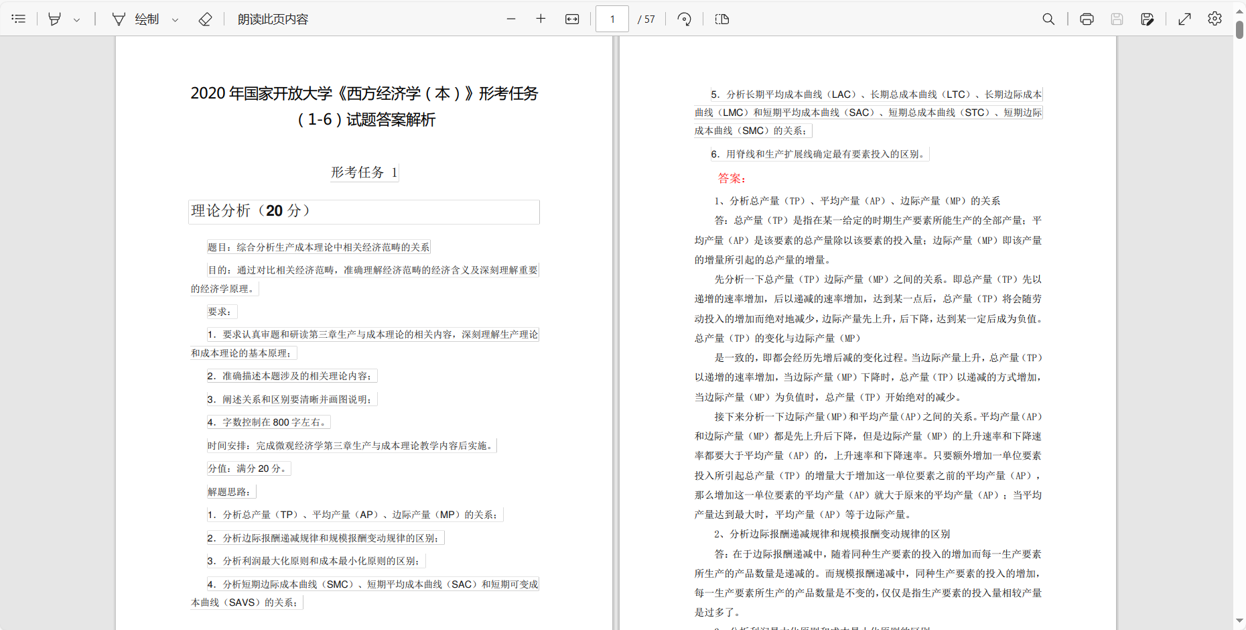Click requirement '4. 字数控制在 800 字左右'
This screenshot has height=630, width=1246.
point(268,422)
